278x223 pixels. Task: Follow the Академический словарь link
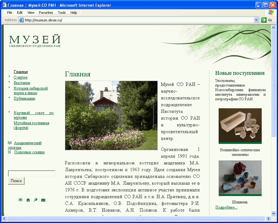click(25, 145)
